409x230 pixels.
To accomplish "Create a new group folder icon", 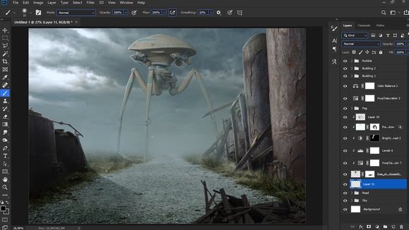I will coord(385,227).
